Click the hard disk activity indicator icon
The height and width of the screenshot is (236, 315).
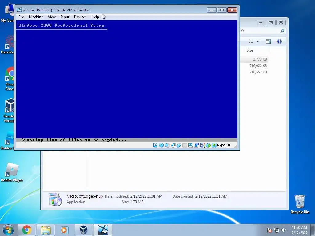point(155,145)
